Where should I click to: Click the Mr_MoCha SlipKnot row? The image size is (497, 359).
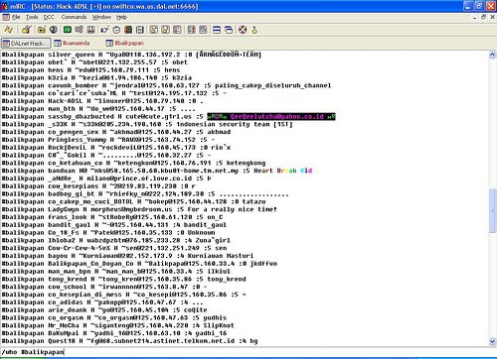tap(118, 325)
